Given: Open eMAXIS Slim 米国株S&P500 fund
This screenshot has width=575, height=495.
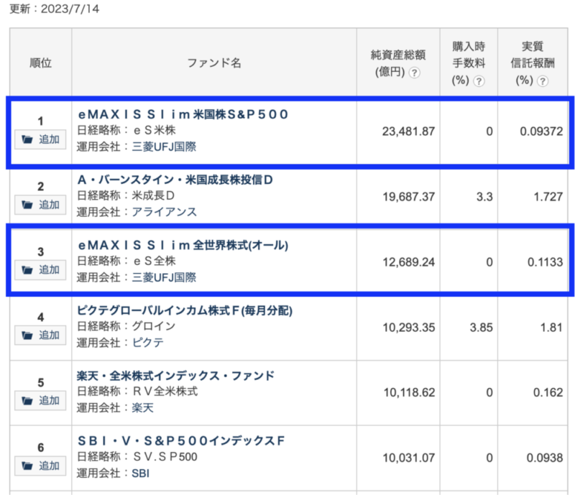Looking at the screenshot, I should (x=183, y=114).
